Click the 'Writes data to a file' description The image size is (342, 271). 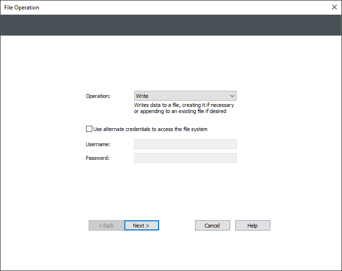[x=184, y=105]
